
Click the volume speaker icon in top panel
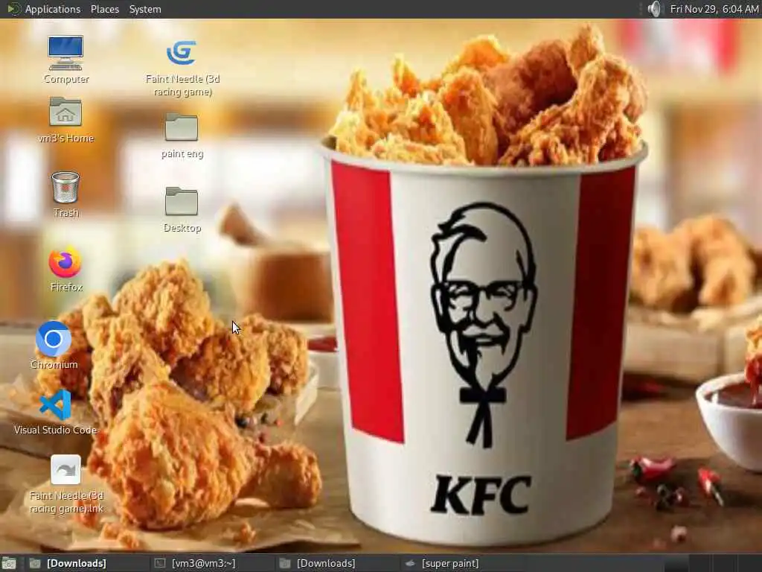[655, 9]
